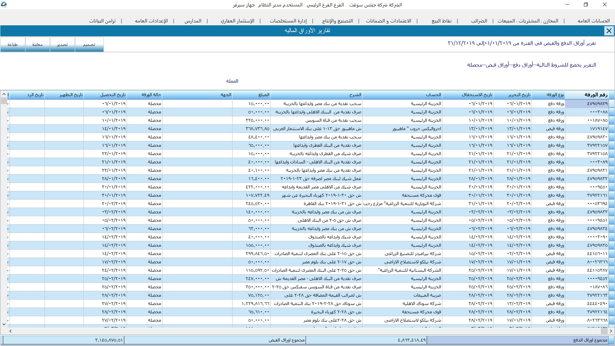Sort by الجهة column header
The image size is (615, 346).
click(197, 95)
